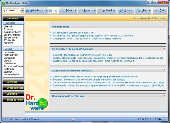Screen dimensions: 170x123
Task: Select Scanner entry
Action: click(x=8, y=72)
